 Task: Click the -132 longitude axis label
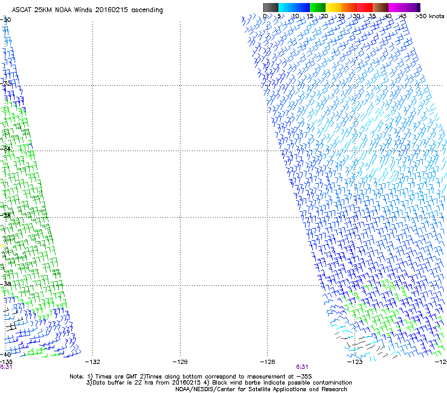(x=92, y=362)
